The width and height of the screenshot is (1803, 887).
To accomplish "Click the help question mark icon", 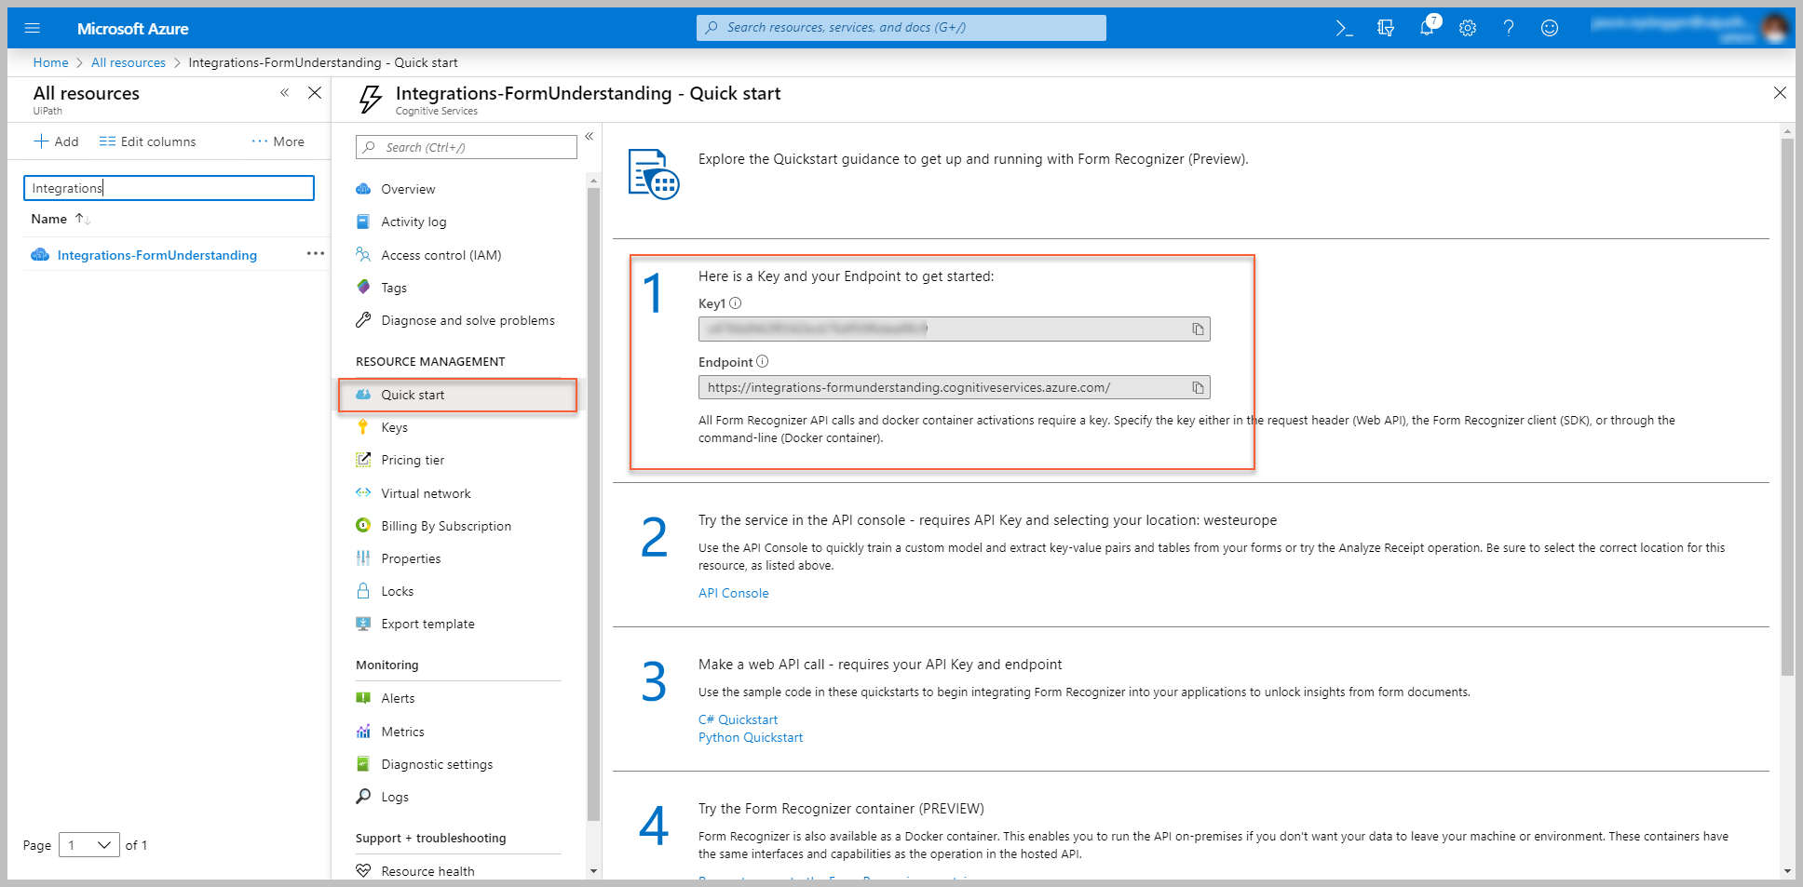I will [x=1509, y=28].
